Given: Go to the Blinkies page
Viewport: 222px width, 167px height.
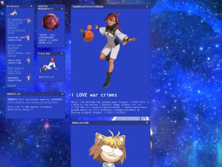Looking at the screenshot, I should (13, 25).
